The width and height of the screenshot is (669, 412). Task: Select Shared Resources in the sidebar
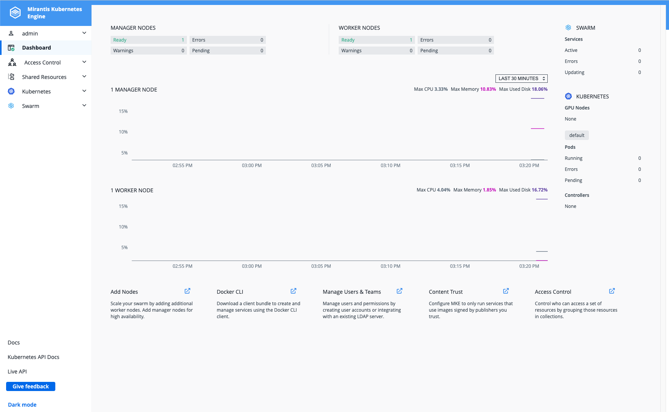coord(46,77)
